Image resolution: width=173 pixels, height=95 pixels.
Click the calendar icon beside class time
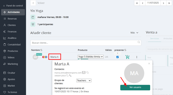tap(33, 17)
